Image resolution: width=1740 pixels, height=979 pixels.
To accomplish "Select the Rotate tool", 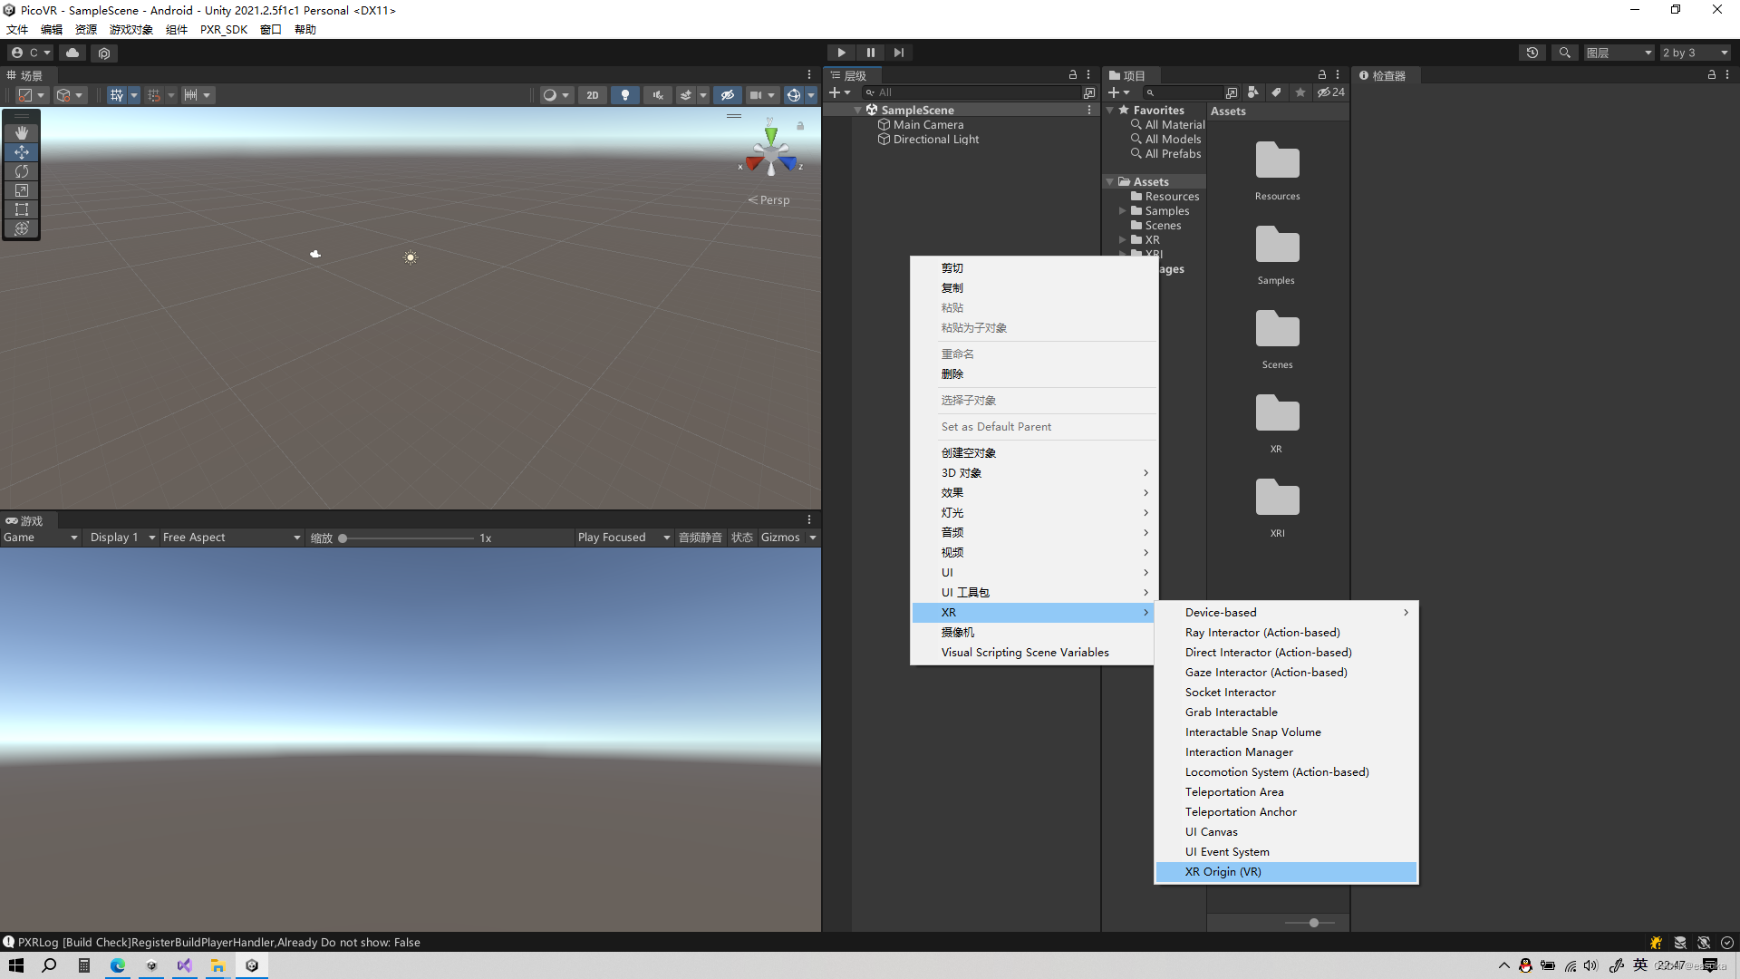I will [22, 171].
